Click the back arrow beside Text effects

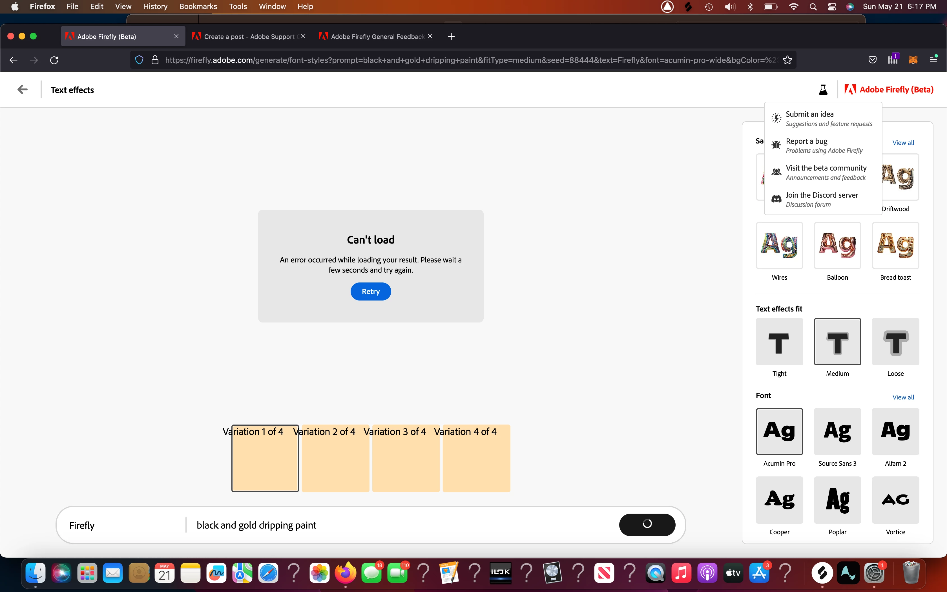[x=23, y=90]
